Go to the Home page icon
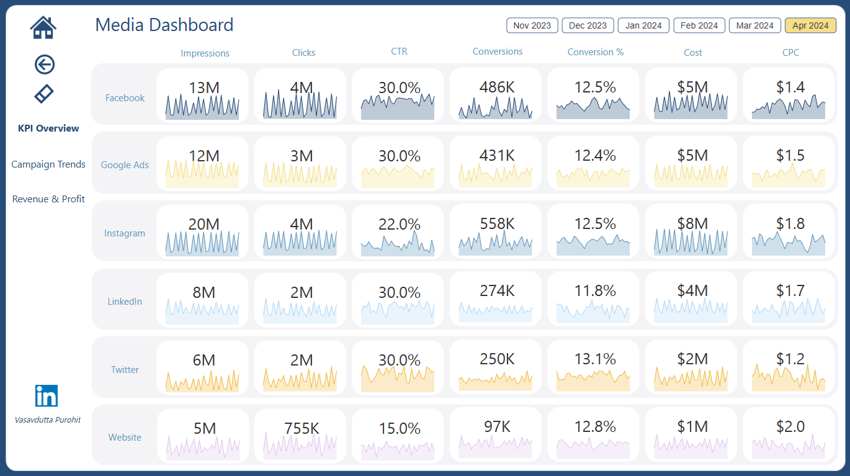Screen dimensions: 850x476 point(43,27)
